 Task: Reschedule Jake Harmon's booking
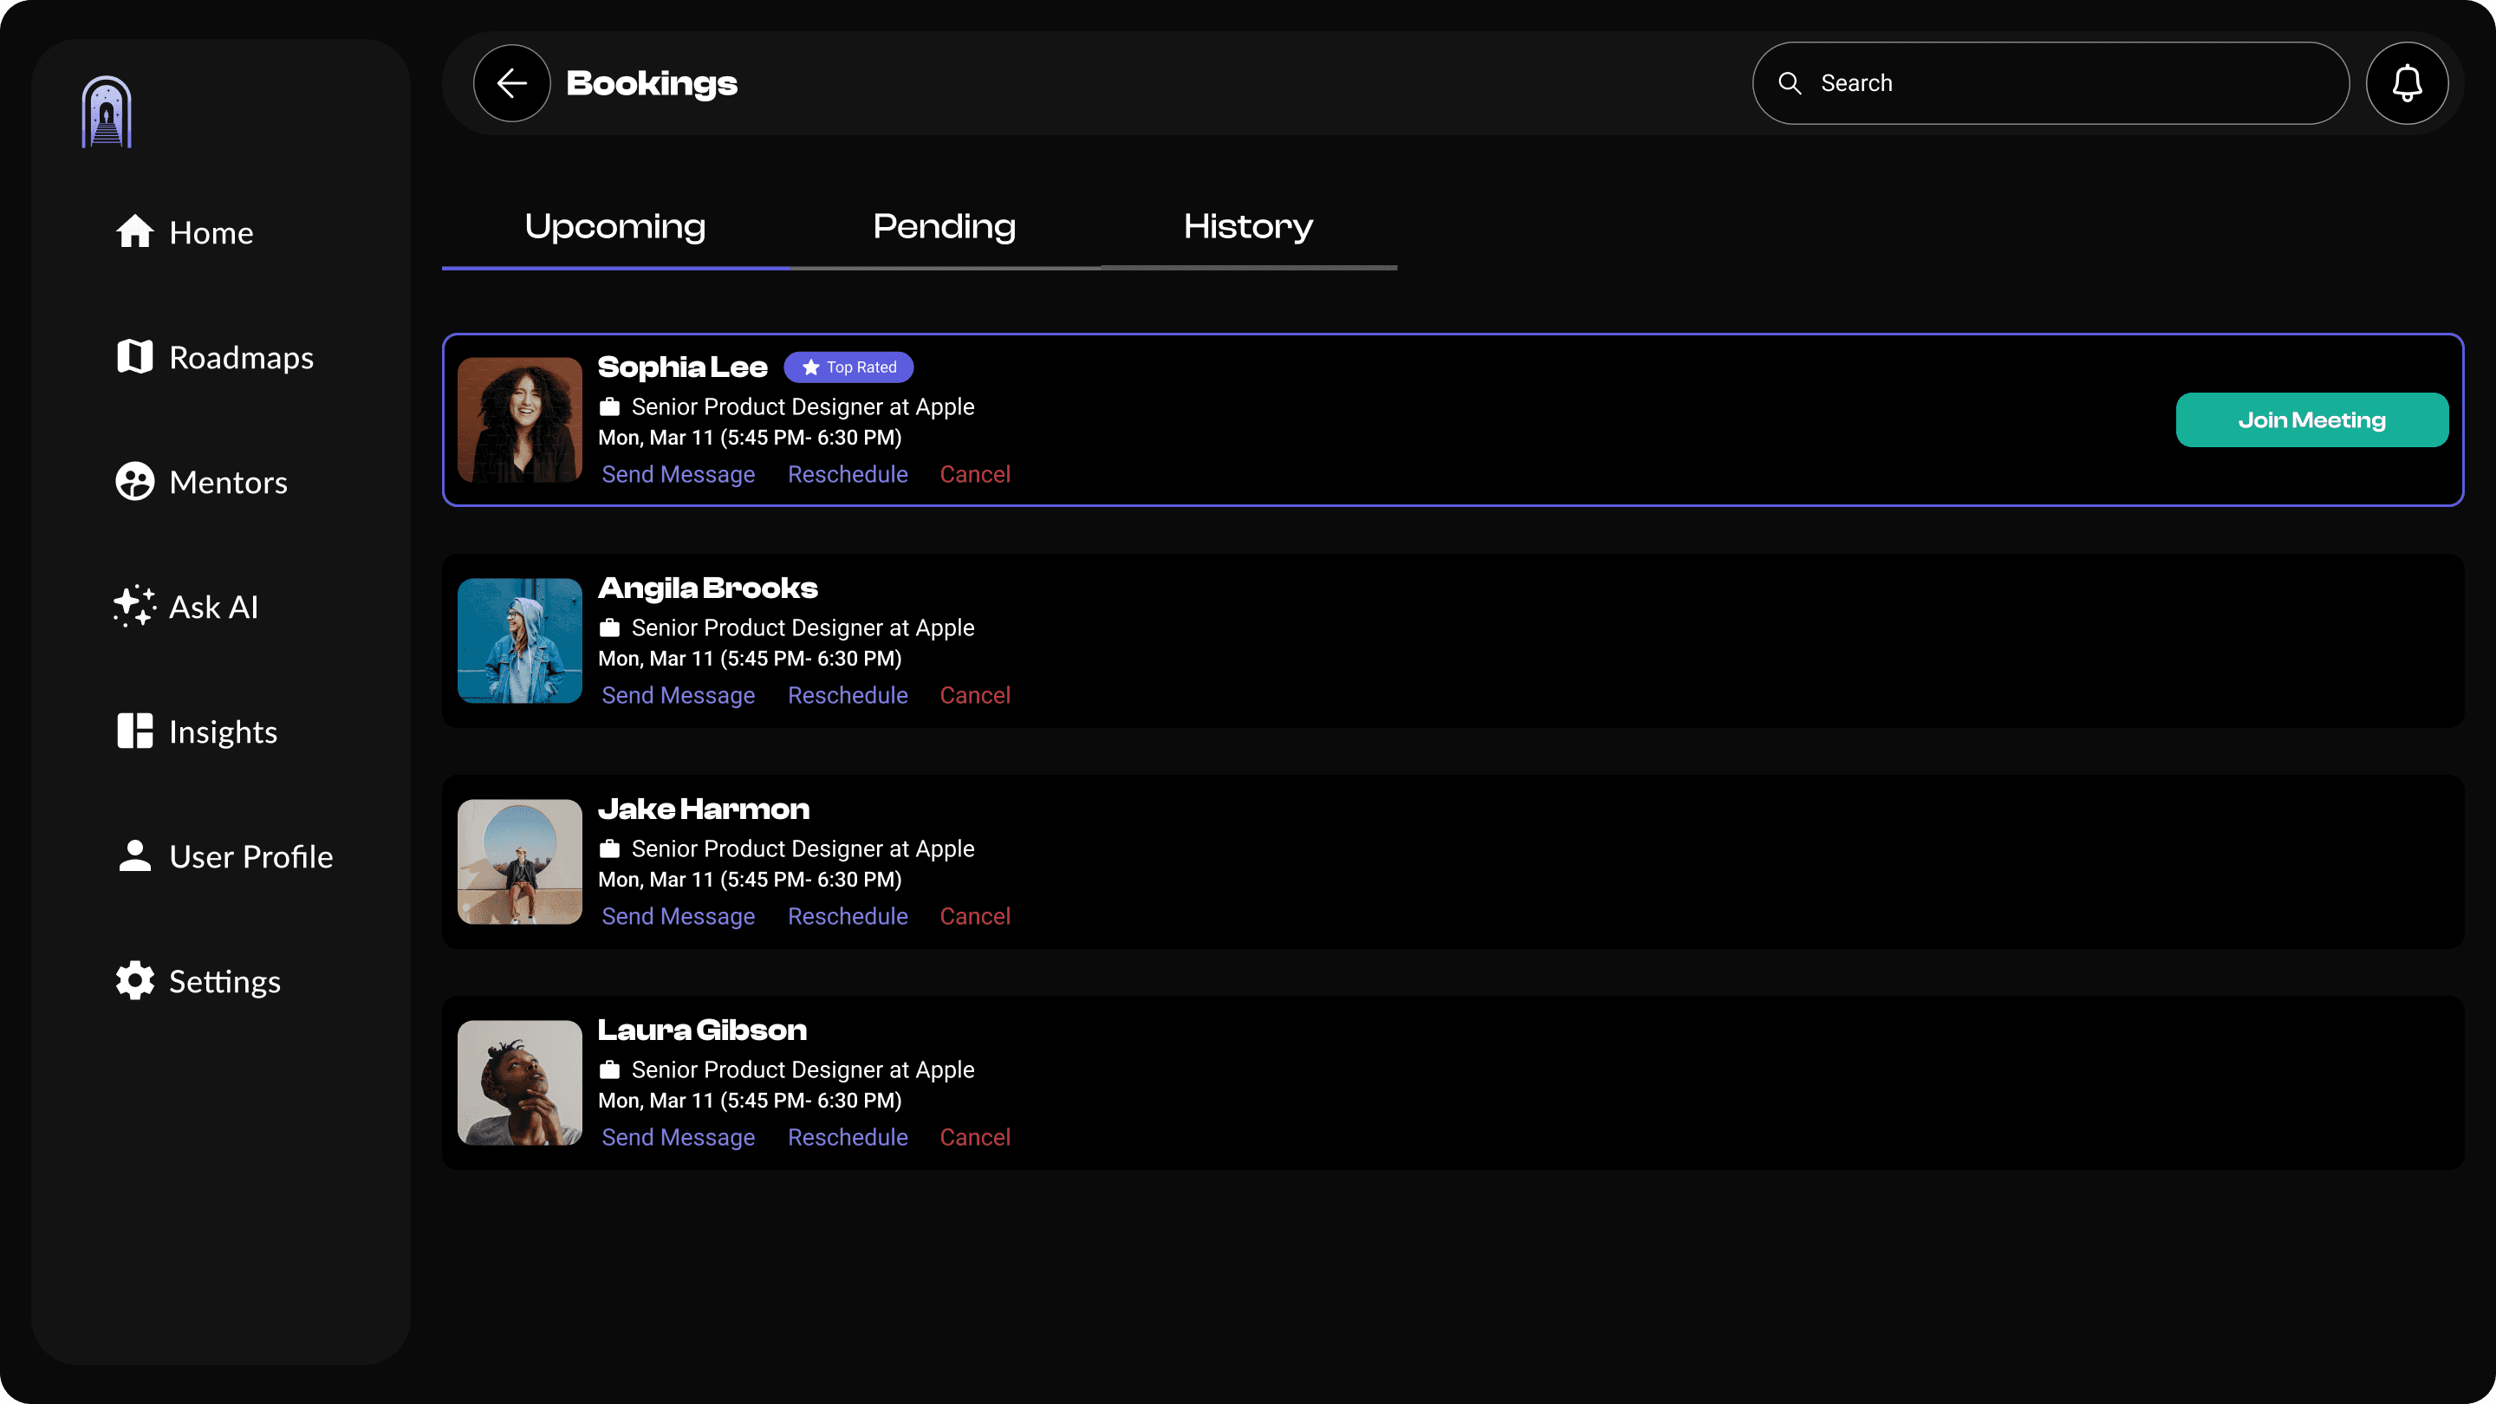pyautogui.click(x=847, y=917)
